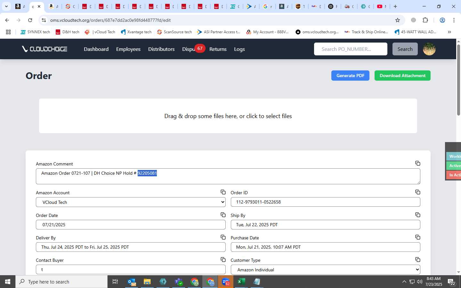Copy the Customer Type value
This screenshot has height=288, width=461.
(x=418, y=260)
